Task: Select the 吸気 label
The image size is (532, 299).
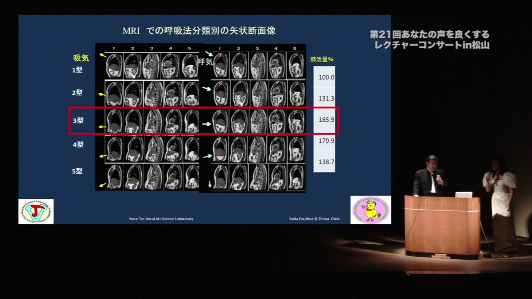Action: (x=81, y=58)
